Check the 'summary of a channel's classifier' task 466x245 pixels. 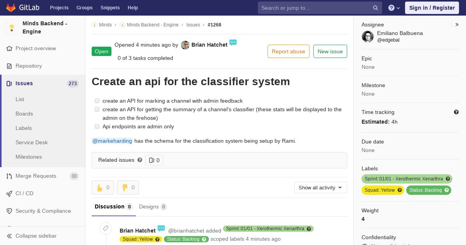[x=97, y=109]
